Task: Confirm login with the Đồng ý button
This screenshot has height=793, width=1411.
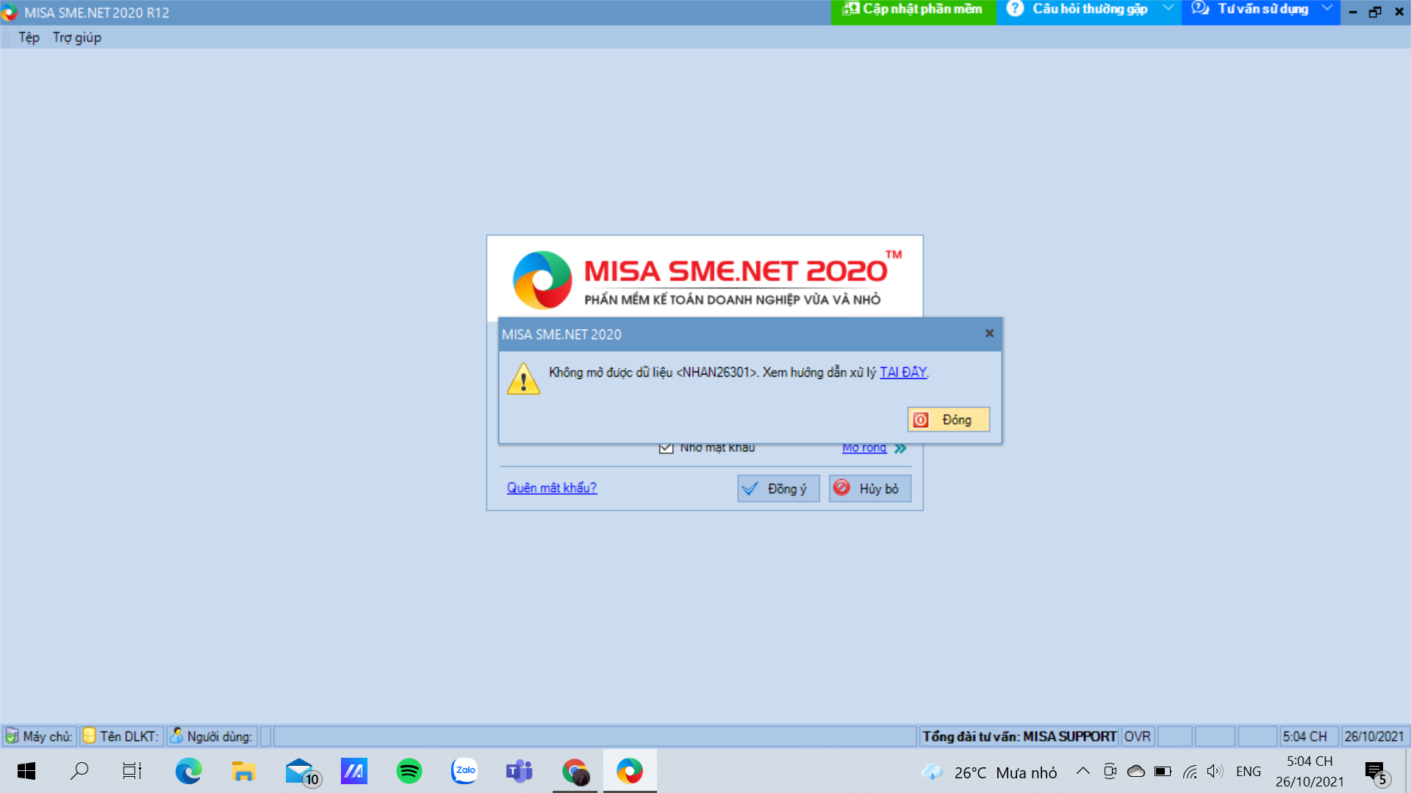Action: [778, 488]
